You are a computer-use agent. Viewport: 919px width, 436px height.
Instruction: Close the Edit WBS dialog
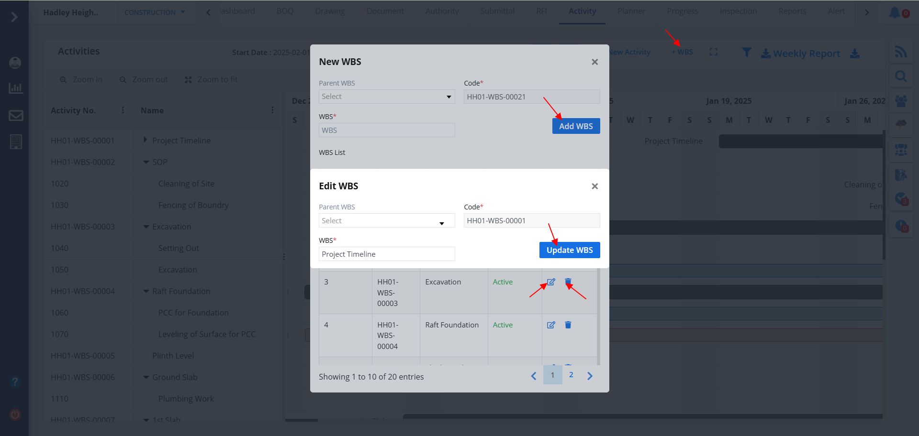(x=594, y=186)
